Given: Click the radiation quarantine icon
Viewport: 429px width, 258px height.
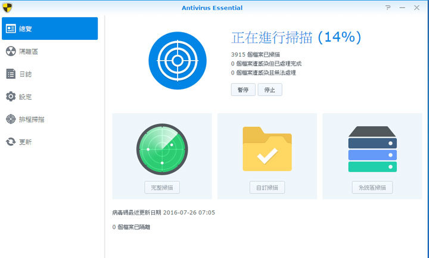Looking at the screenshot, I should [11, 51].
